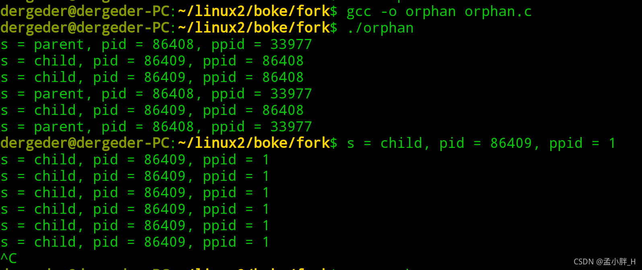Screen dimensions: 642x270
Task: Click the child 'ppid = 1' line directly above ^C
Action: point(134,242)
